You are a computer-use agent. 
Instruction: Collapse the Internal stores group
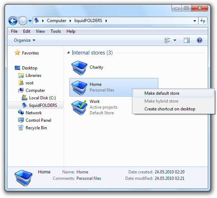68,53
